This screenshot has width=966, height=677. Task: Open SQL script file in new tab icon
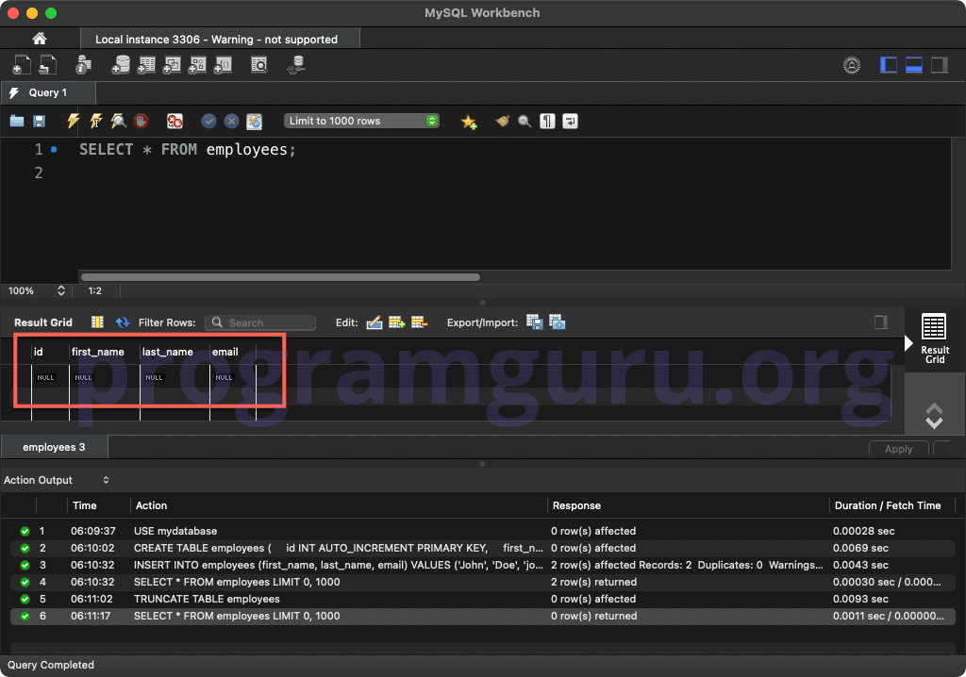point(47,65)
